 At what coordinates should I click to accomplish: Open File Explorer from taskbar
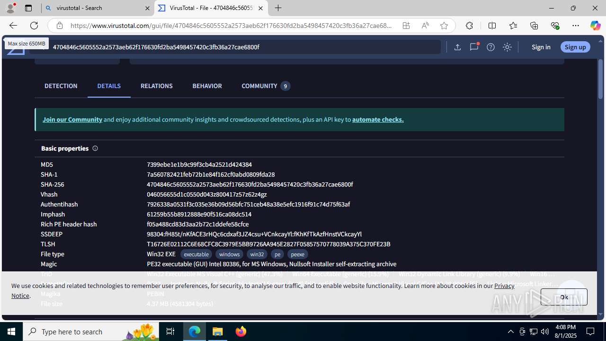click(x=218, y=332)
